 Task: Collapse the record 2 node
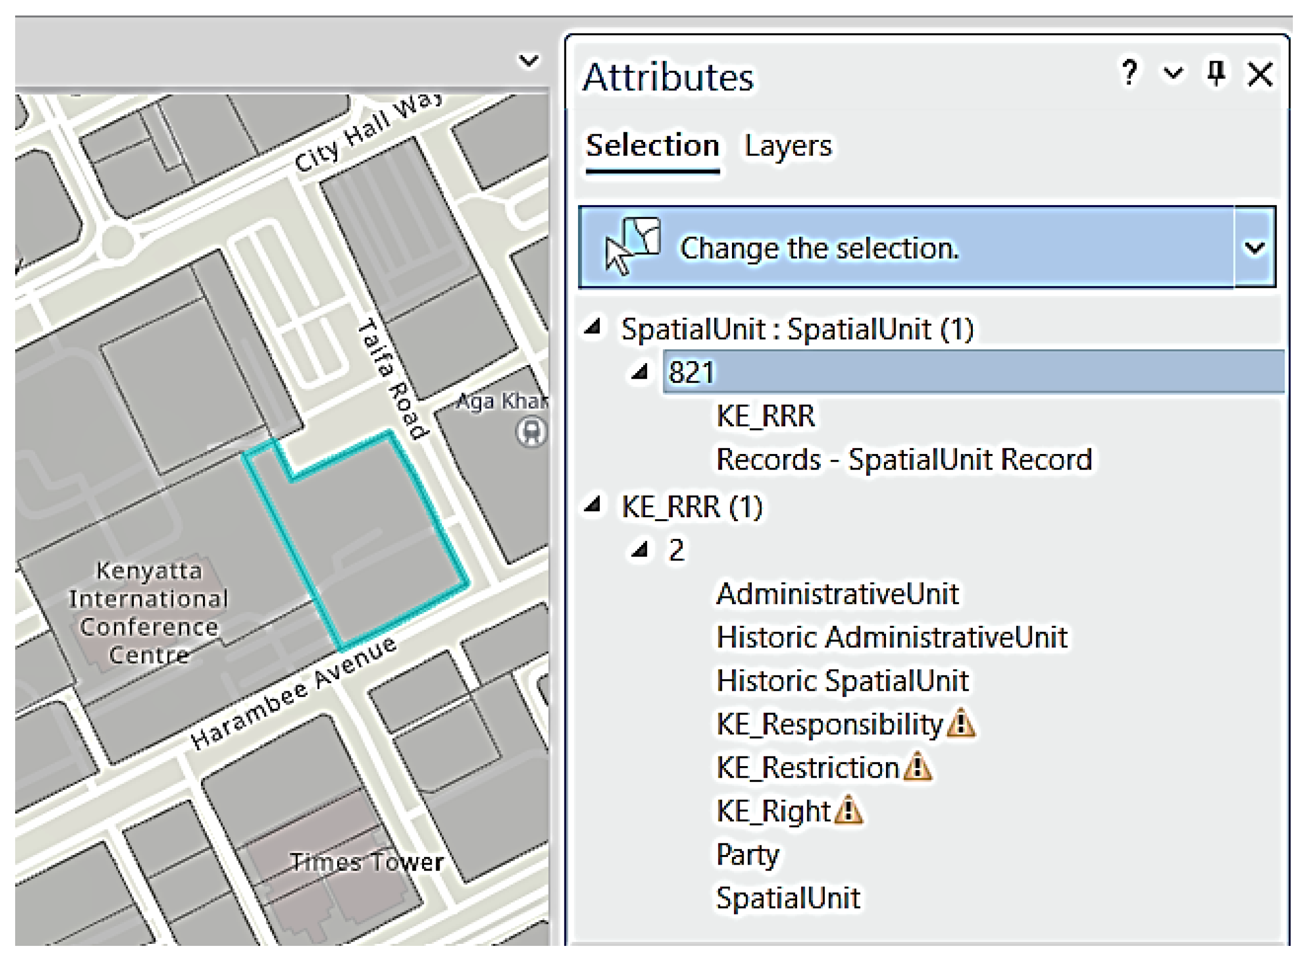pos(639,549)
